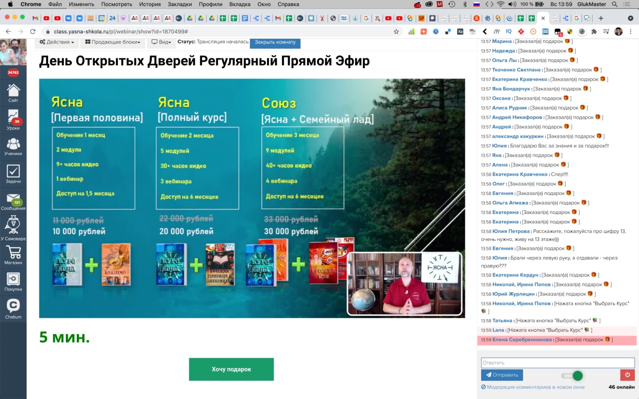Click the Russian flag input source icon
The width and height of the screenshot is (639, 399).
476,4
